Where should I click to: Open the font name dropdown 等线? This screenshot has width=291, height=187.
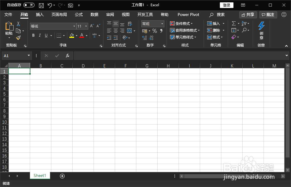(x=74, y=26)
